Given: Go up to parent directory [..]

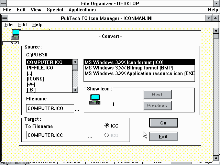Looking at the screenshot, I should pyautogui.click(x=31, y=73).
